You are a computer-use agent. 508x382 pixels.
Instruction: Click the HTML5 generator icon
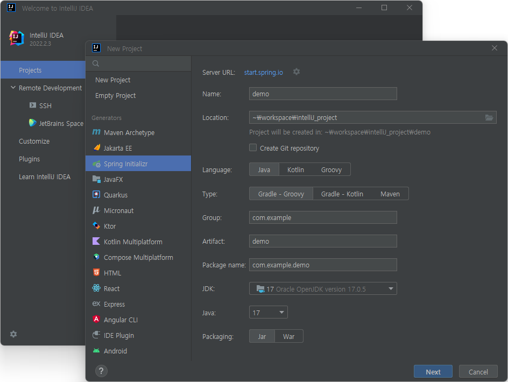coord(96,272)
